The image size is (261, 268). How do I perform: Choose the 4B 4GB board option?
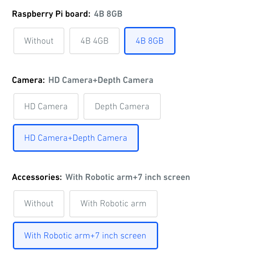point(94,41)
